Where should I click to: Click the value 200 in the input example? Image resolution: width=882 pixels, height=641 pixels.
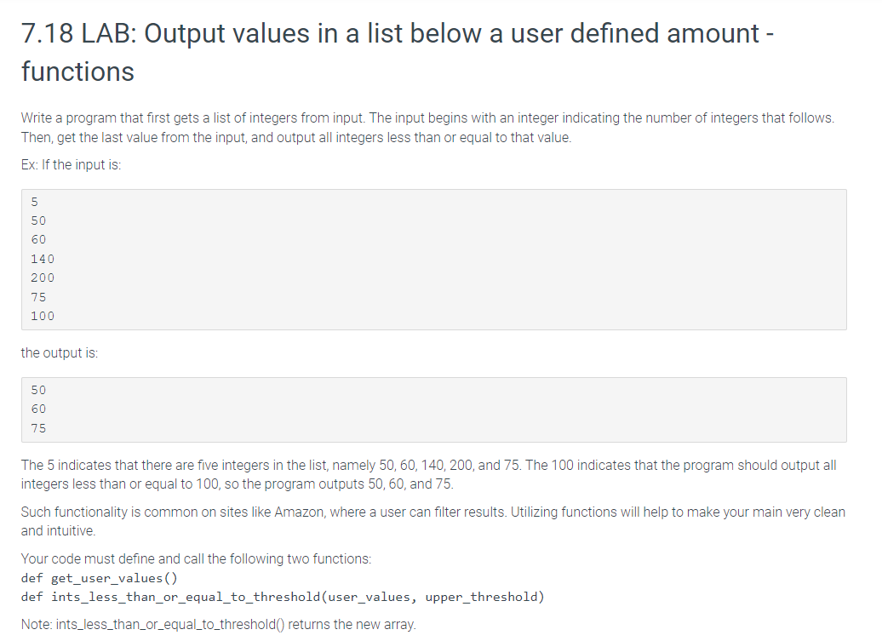[43, 278]
